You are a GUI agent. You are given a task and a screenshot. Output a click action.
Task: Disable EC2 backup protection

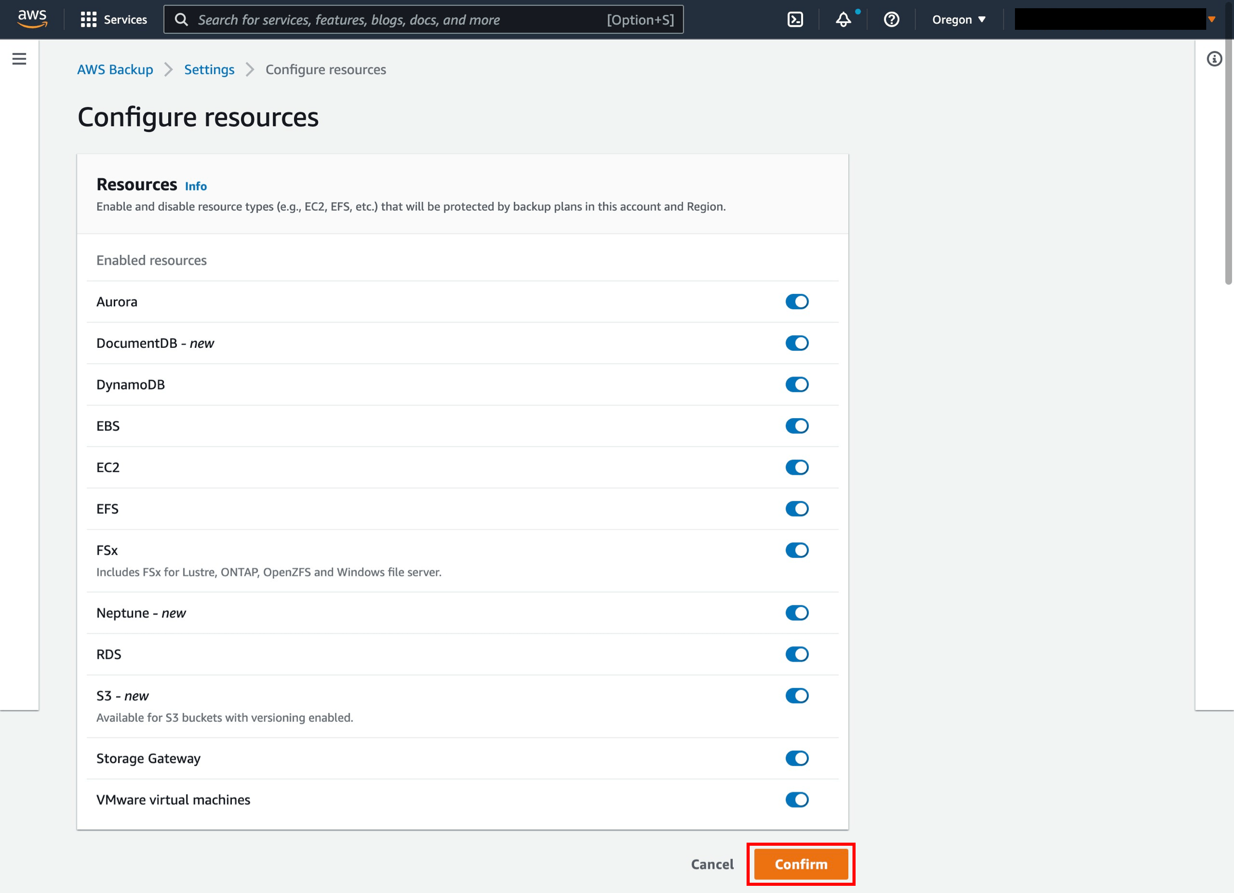pyautogui.click(x=798, y=467)
